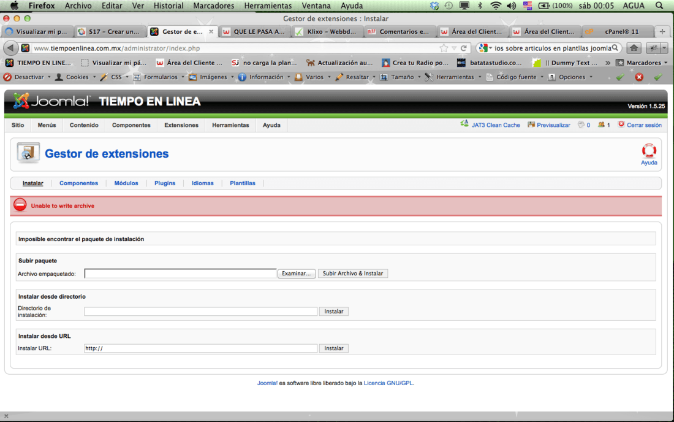Click the Gestor de extensiones installer icon

tap(28, 153)
